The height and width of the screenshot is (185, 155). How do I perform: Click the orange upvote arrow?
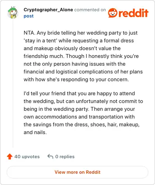pyautogui.click(x=10, y=157)
